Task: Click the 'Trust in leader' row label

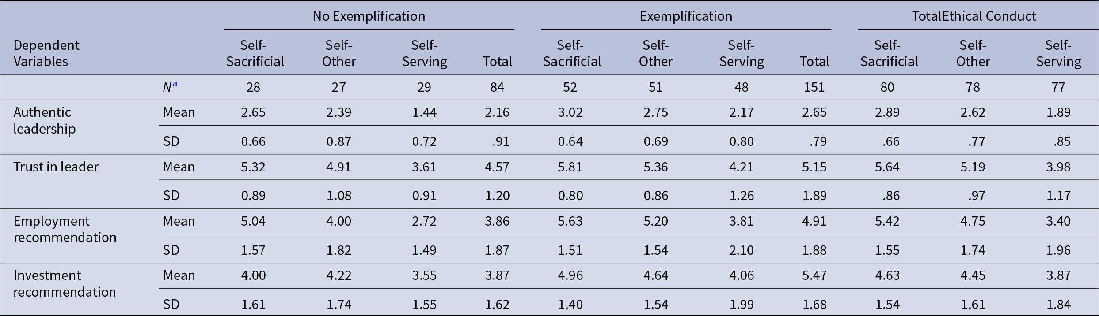Action: point(56,167)
